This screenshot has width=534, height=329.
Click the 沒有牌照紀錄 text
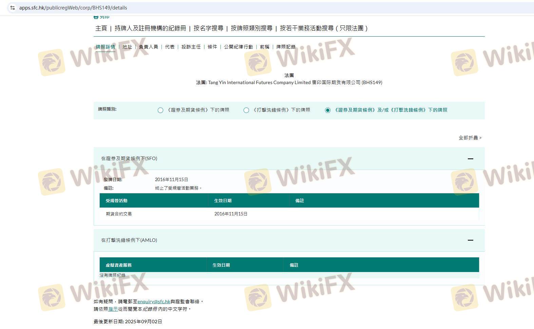click(112, 275)
